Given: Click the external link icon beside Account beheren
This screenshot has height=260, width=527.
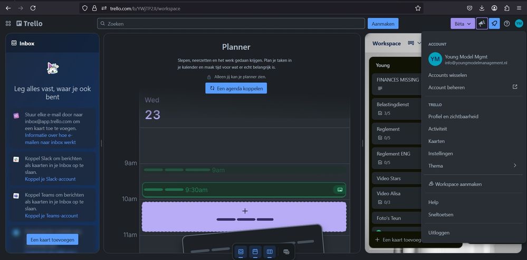Looking at the screenshot, I should coord(514,87).
